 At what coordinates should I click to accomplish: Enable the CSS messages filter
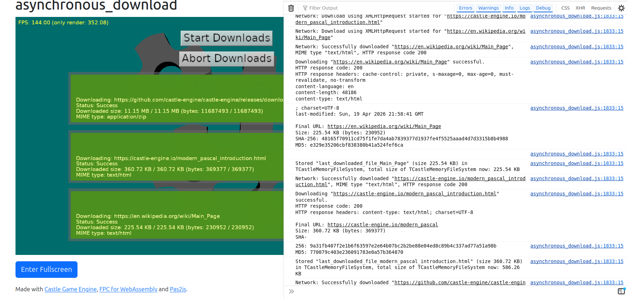pyautogui.click(x=565, y=8)
